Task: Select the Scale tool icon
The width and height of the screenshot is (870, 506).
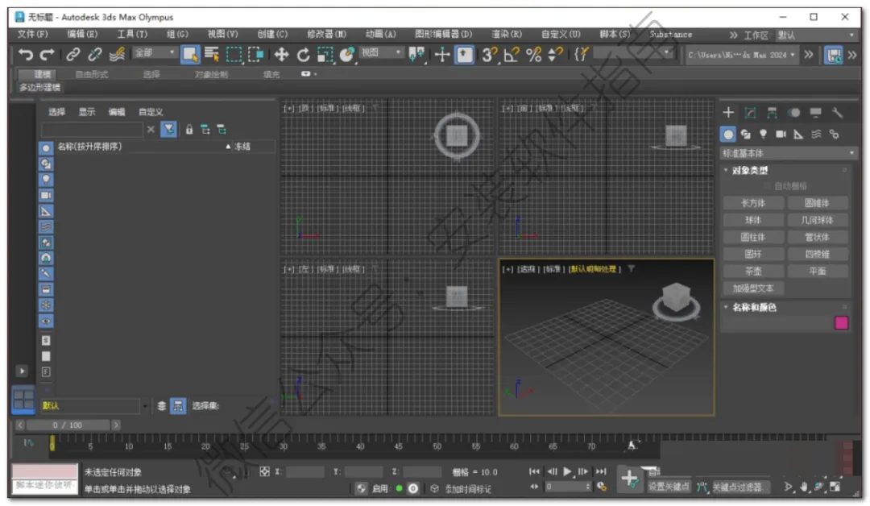Action: point(325,54)
